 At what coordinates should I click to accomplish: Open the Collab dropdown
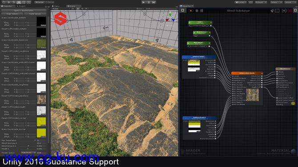click(241, 2)
